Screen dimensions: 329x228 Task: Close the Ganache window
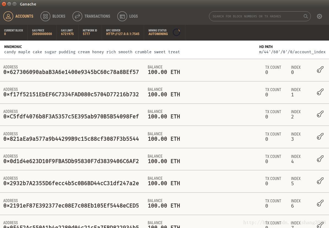pos(4,4)
